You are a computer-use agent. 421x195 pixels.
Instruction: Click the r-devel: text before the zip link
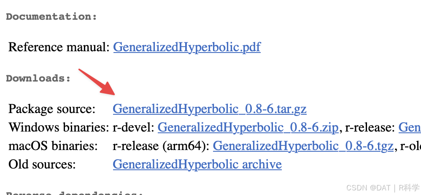point(133,128)
